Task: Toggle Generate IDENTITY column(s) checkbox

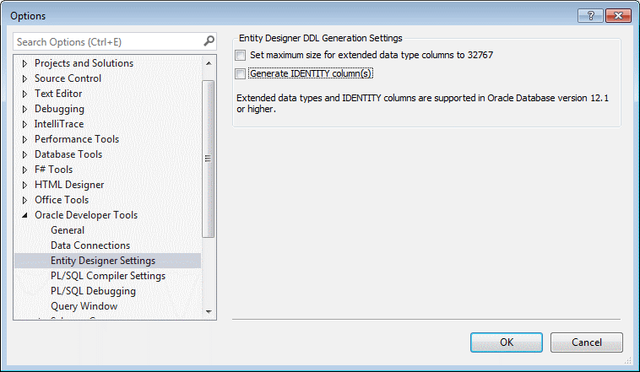Action: point(241,74)
